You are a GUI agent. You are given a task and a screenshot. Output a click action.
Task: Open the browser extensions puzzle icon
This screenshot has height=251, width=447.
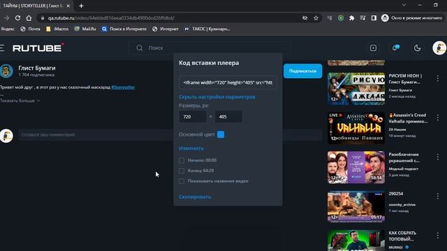pyautogui.click(x=352, y=18)
